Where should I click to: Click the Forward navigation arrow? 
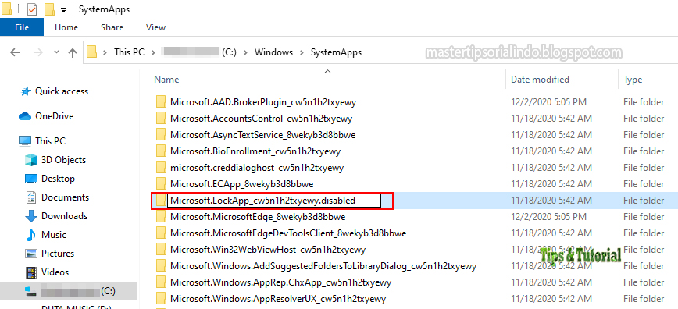38,52
